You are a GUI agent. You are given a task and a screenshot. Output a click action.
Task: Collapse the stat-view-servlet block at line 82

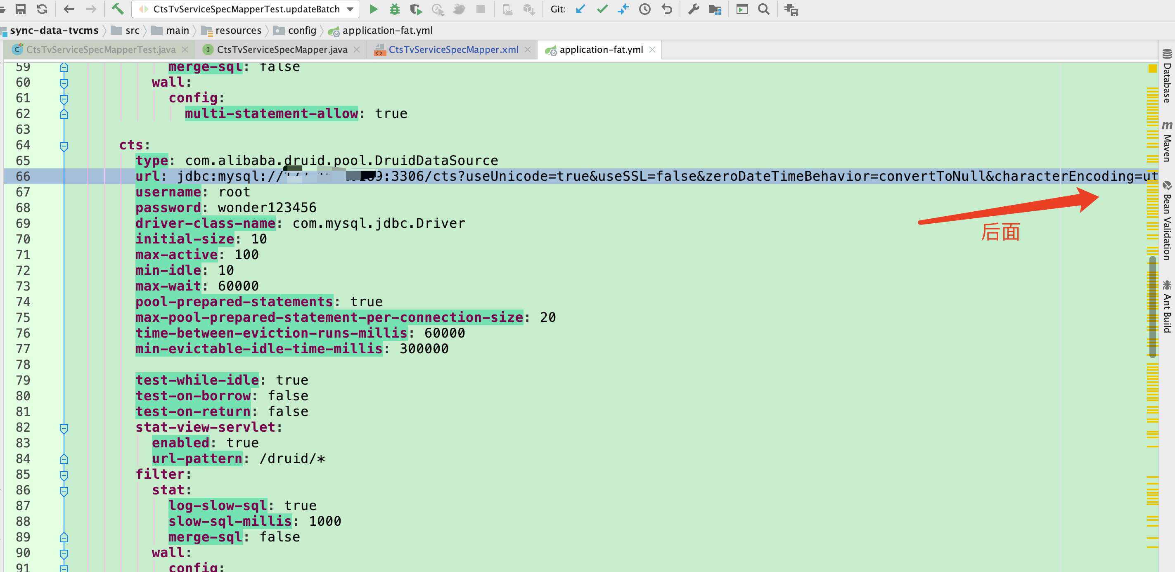[64, 428]
